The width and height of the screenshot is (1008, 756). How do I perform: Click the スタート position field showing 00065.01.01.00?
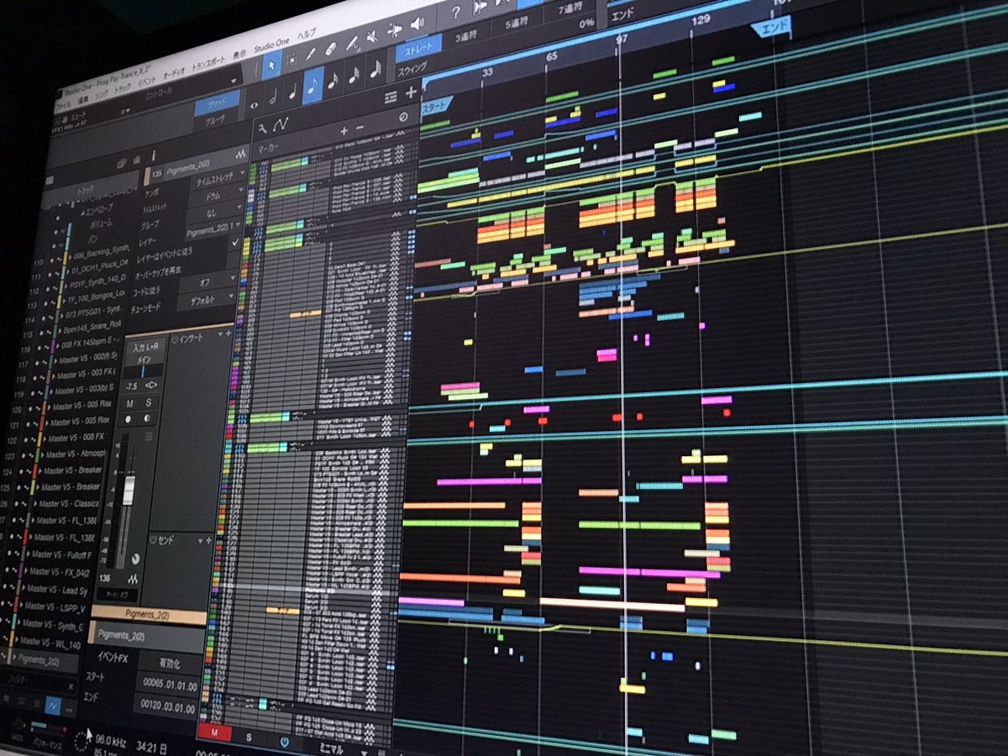(170, 684)
